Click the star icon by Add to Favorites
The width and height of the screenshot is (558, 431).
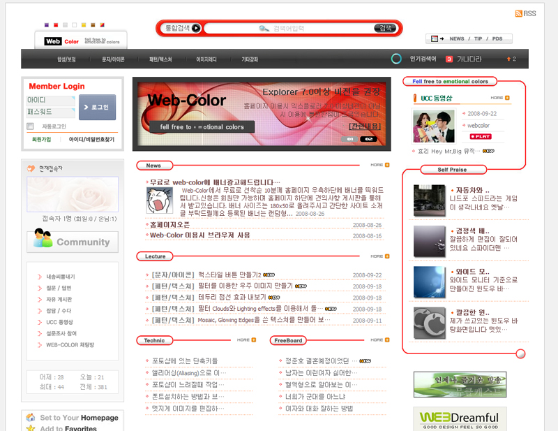pyautogui.click(x=31, y=428)
